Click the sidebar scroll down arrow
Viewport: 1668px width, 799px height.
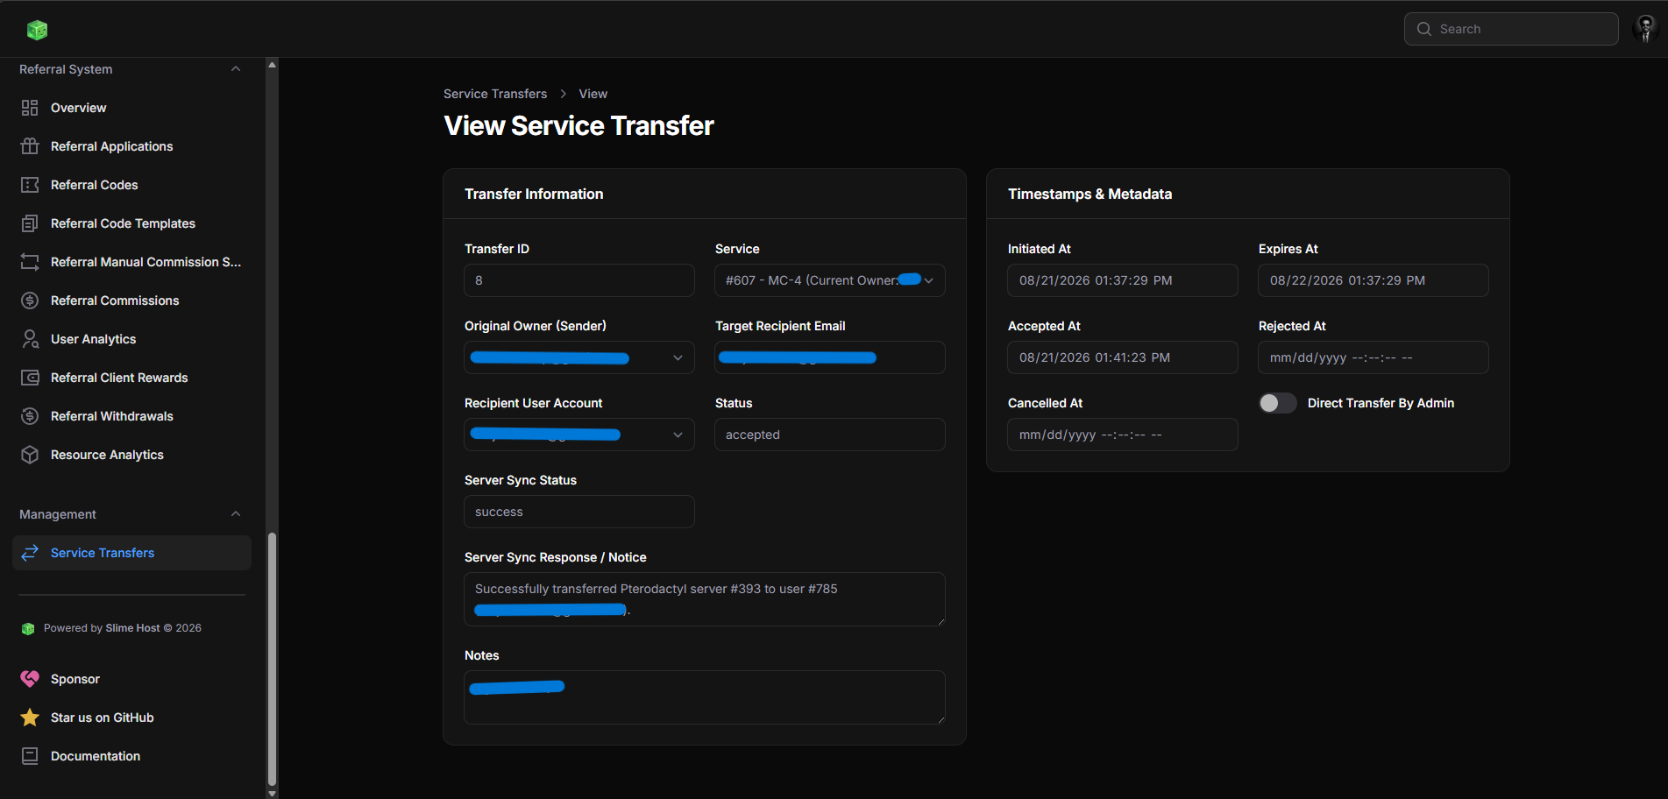(x=272, y=793)
